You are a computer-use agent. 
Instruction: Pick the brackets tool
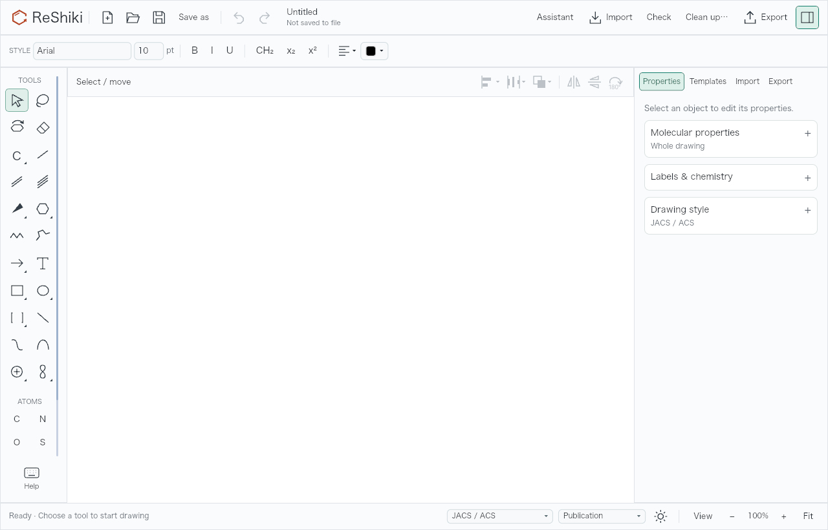point(17,317)
